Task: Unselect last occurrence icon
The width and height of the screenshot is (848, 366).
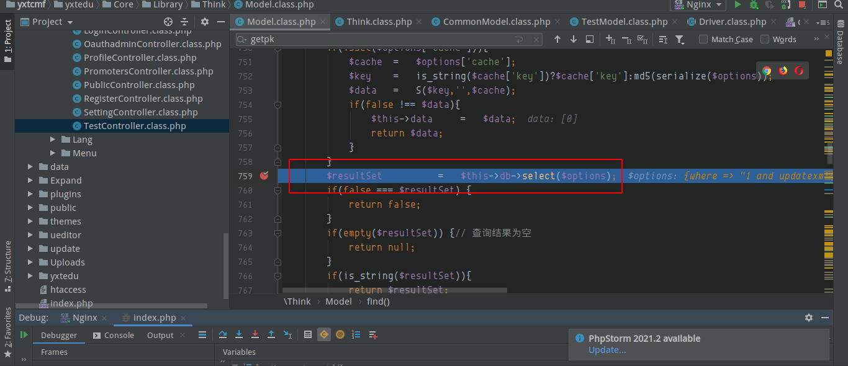Action: pos(626,39)
